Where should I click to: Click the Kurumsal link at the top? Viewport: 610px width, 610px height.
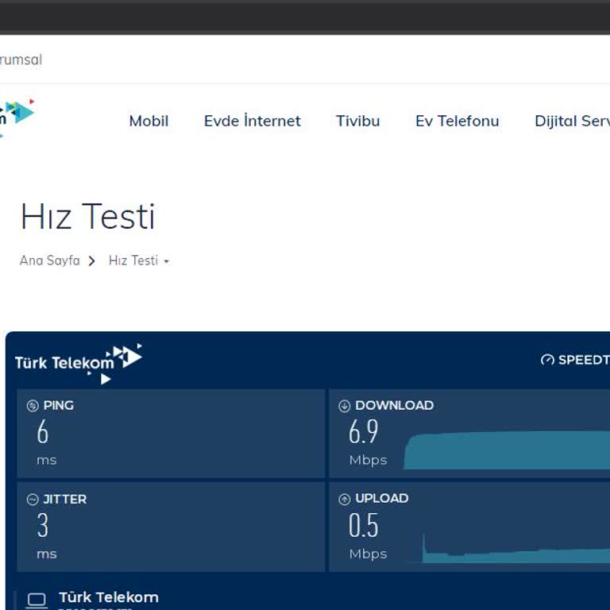[21, 60]
